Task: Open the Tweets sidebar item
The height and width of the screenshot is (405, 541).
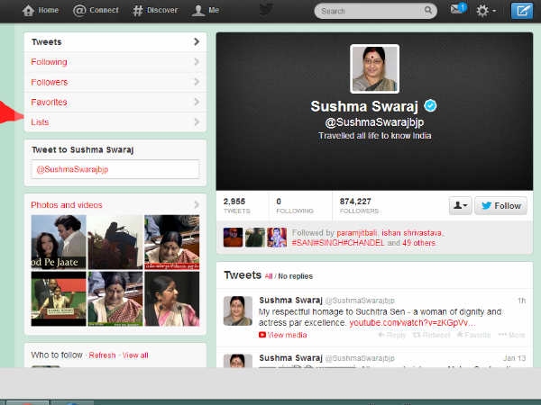Action: point(115,42)
